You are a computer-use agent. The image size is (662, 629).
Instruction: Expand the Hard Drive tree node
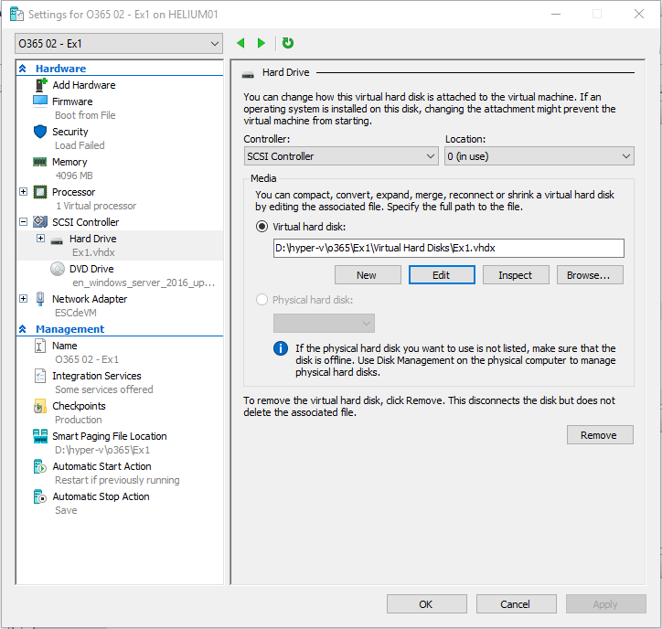[40, 238]
